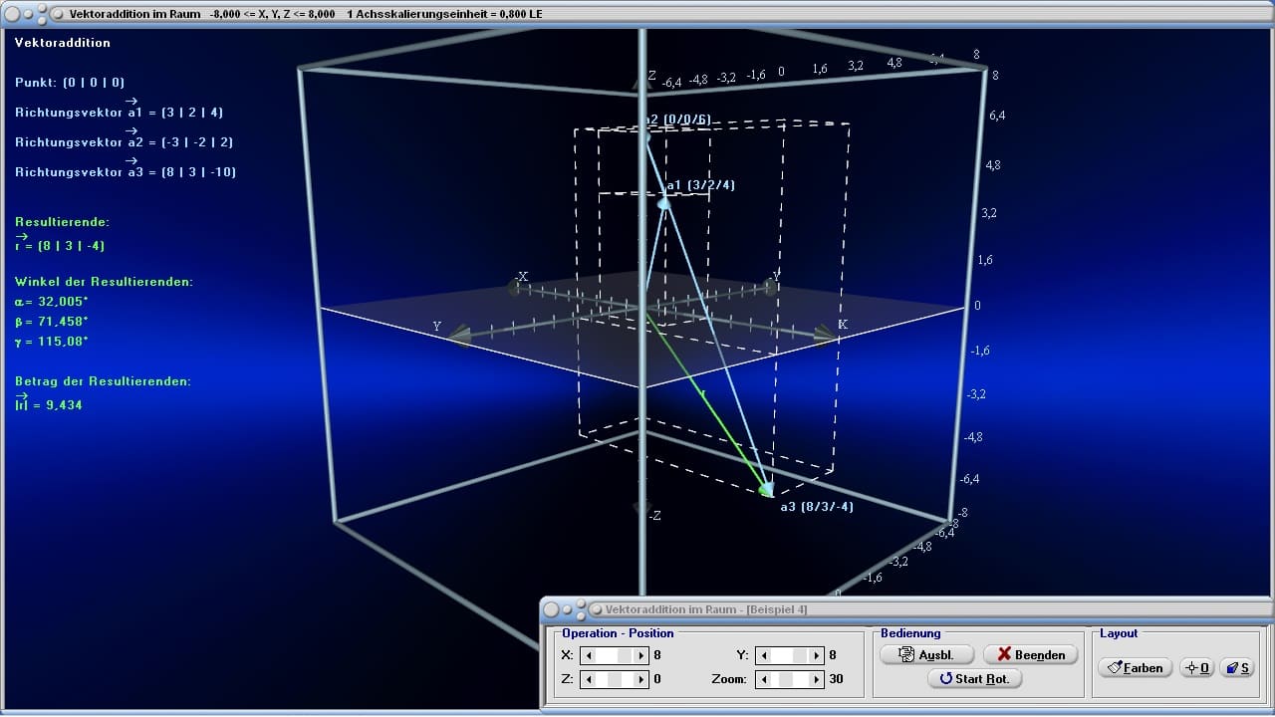Click the Zoom slider track
The image size is (1275, 717).
(790, 679)
